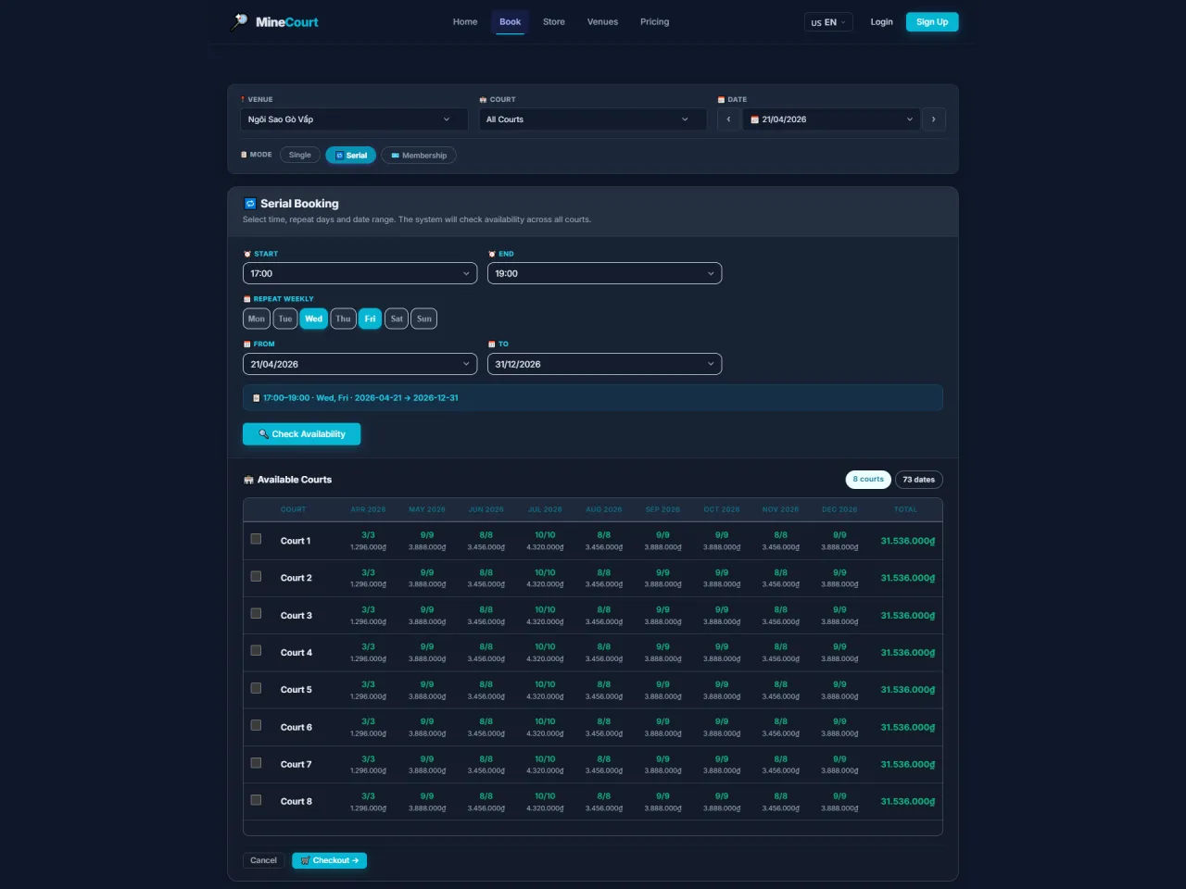Tick the Court 8 checkbox
This screenshot has height=889, width=1186.
[256, 799]
